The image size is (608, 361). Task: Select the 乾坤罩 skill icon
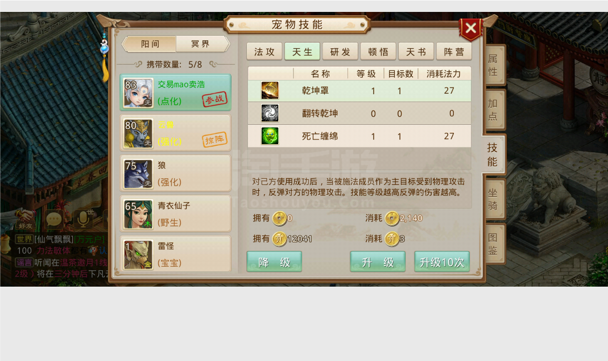[270, 91]
